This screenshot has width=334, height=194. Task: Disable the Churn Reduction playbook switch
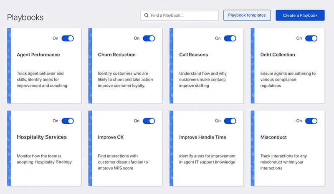click(x=149, y=38)
